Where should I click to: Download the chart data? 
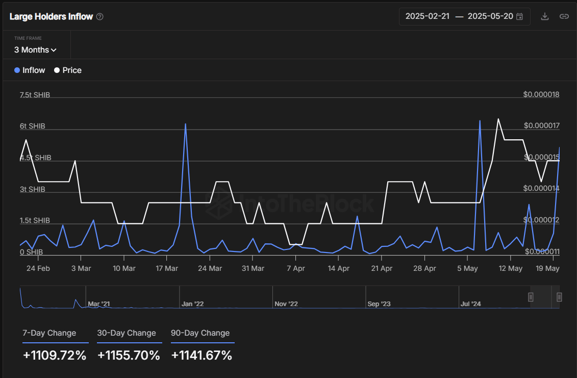click(545, 16)
